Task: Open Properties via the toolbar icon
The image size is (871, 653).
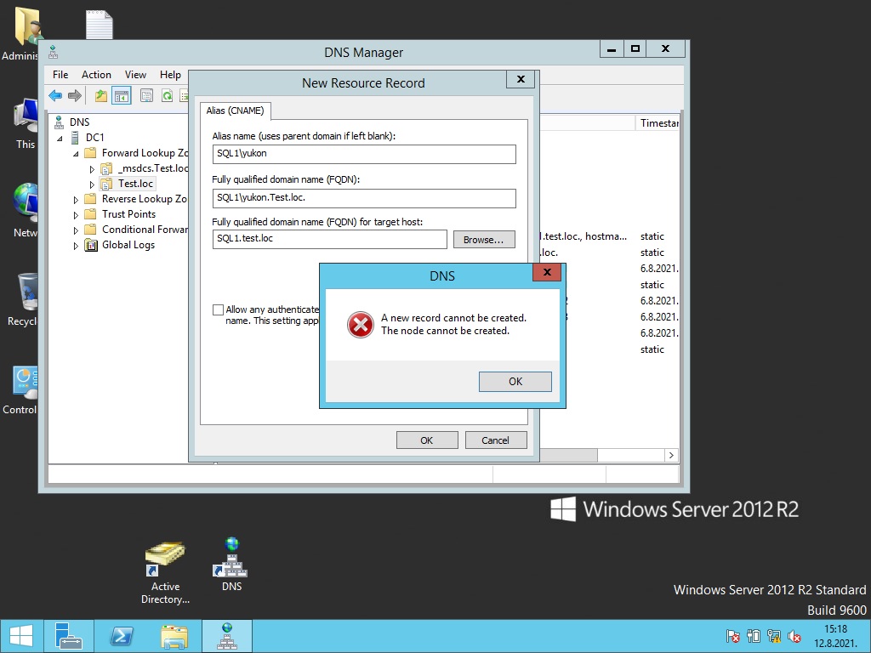Action: 145,94
